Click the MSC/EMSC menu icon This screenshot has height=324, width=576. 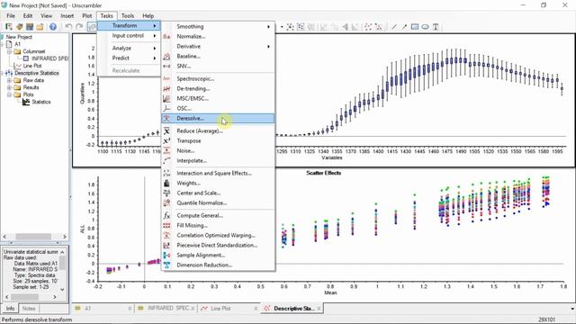[166, 98]
